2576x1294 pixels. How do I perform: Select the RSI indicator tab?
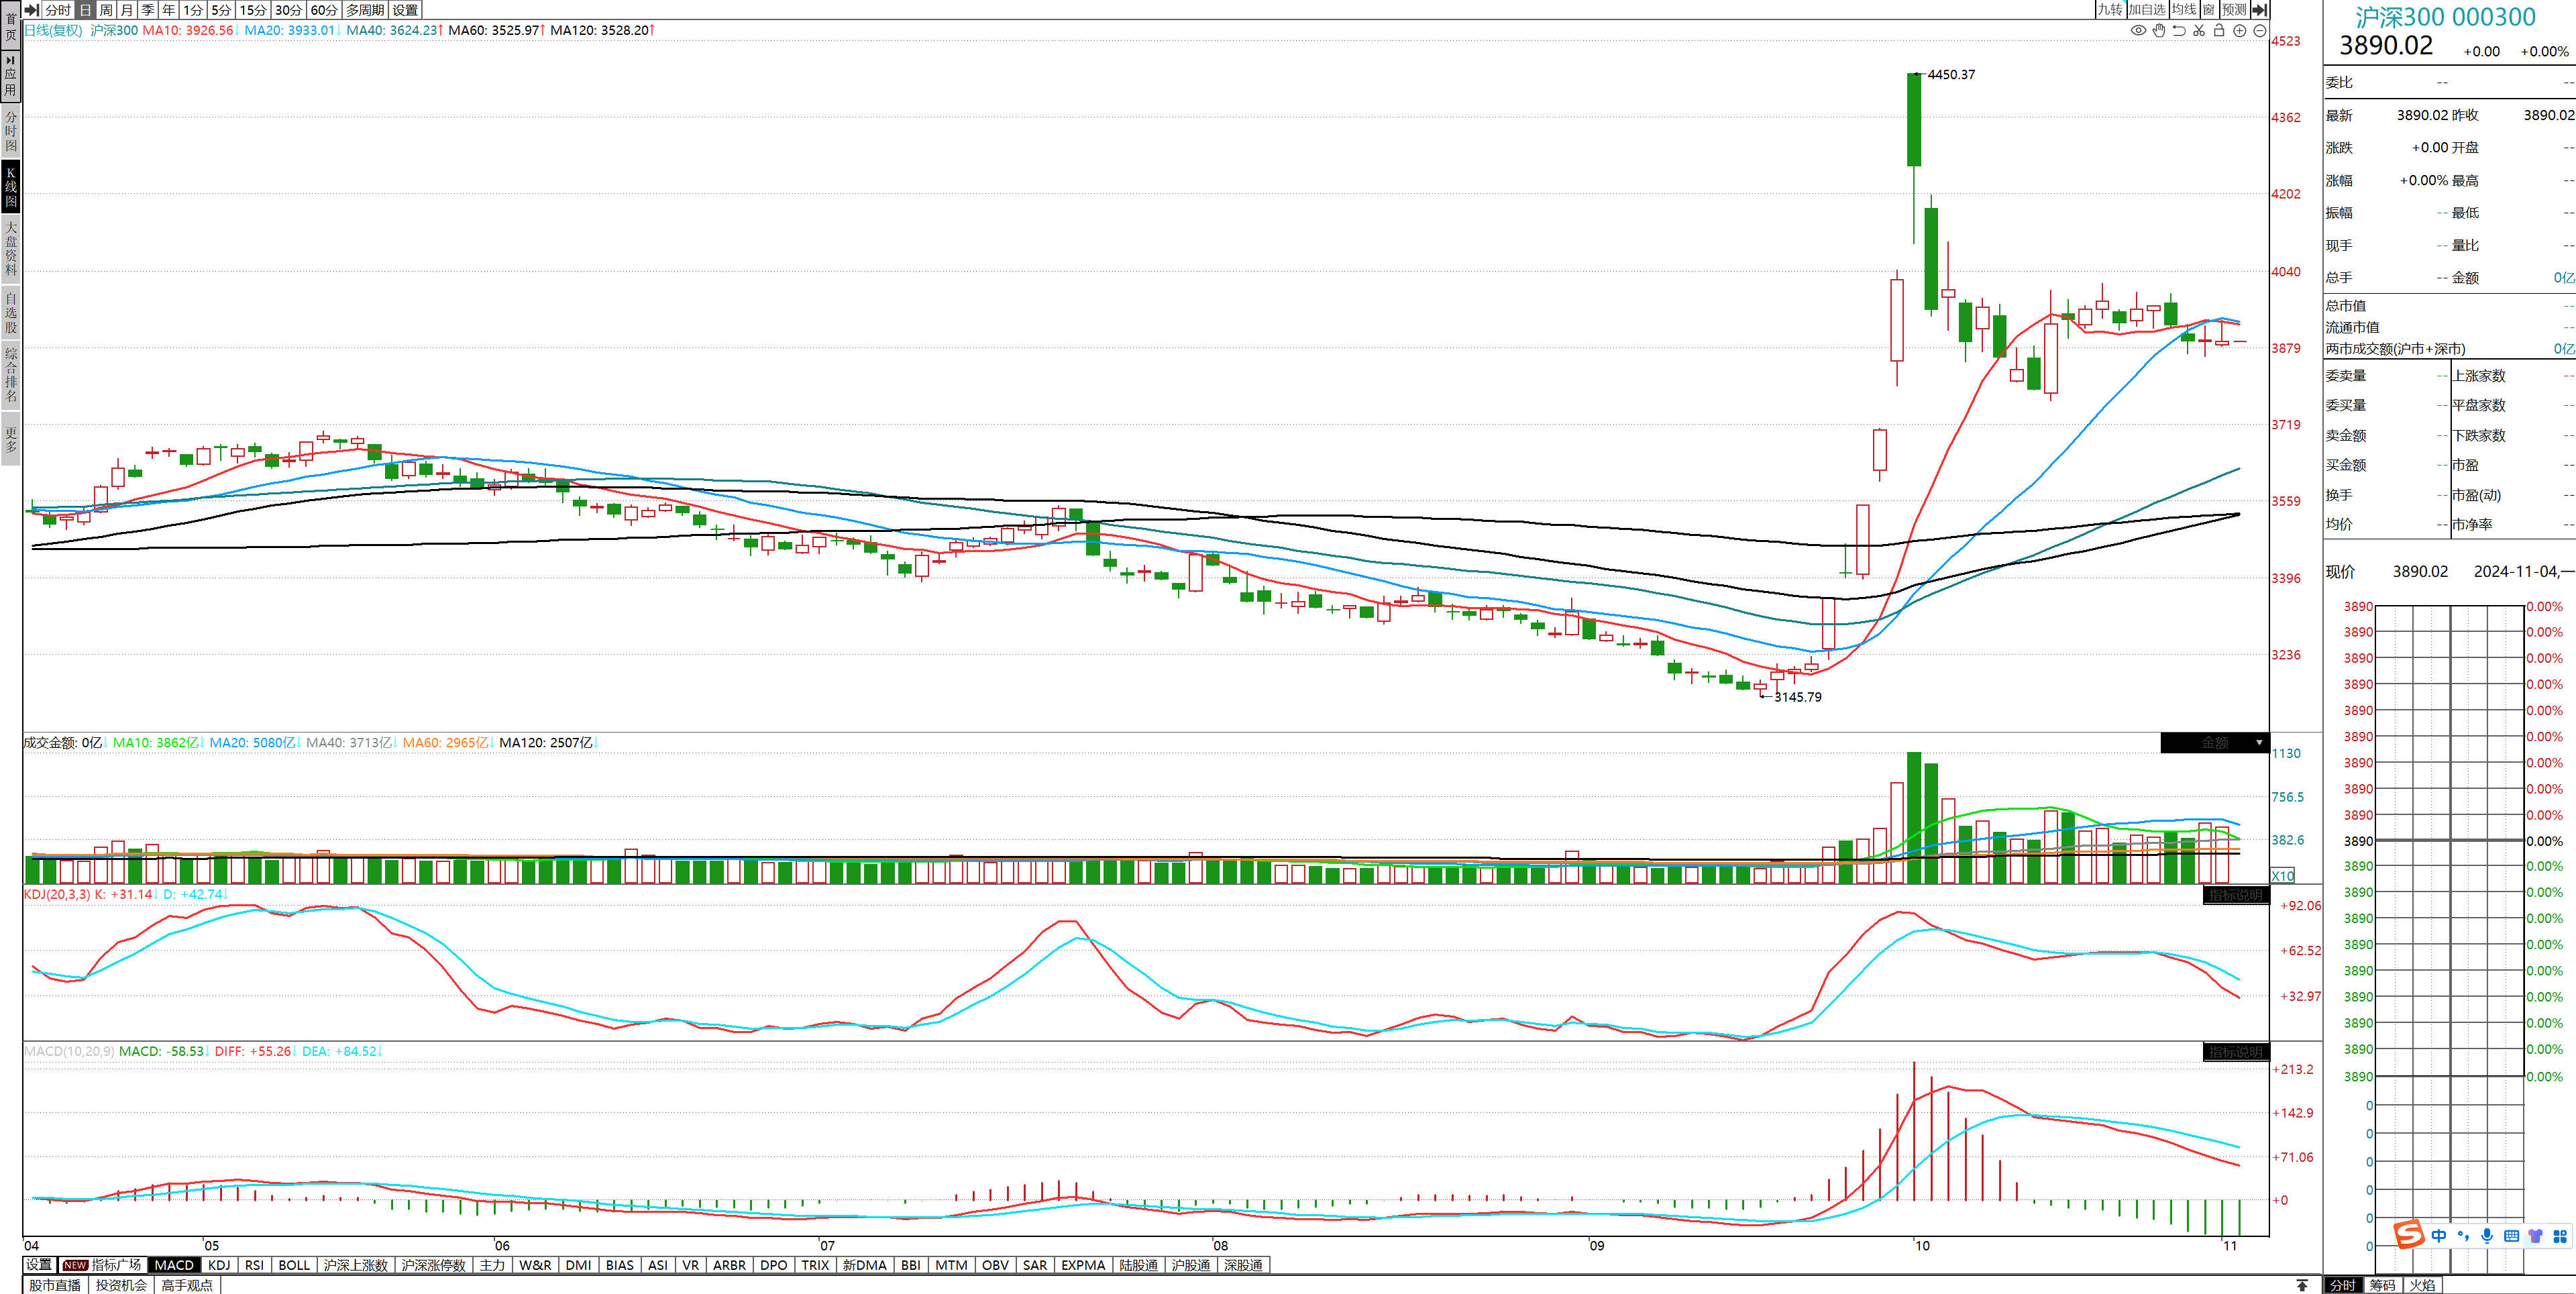click(255, 1265)
